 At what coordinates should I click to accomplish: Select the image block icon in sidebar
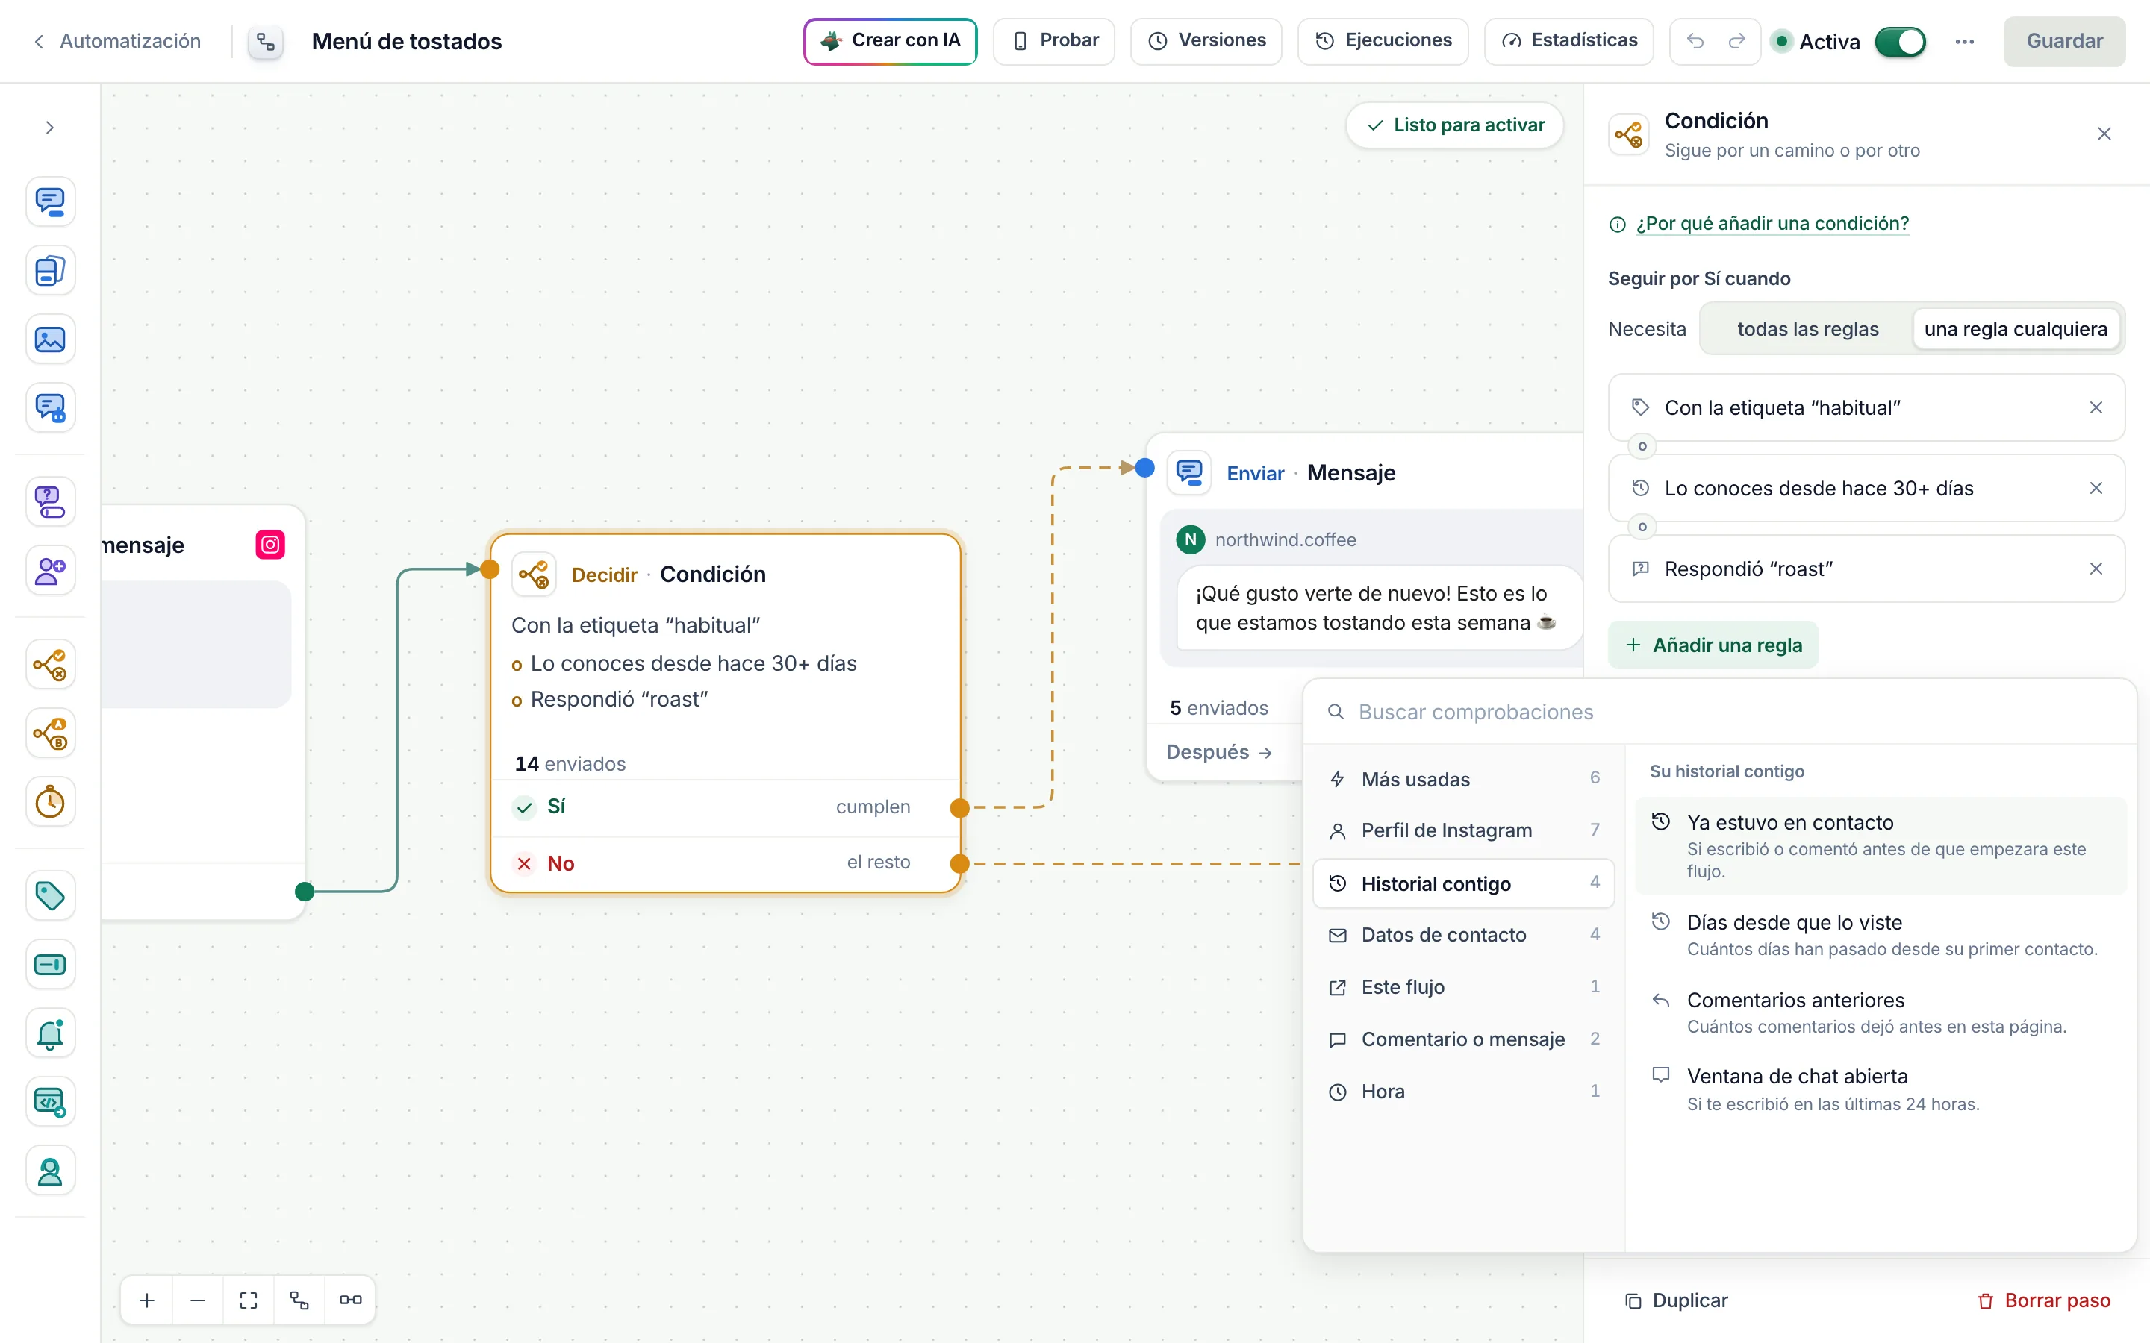coord(50,339)
